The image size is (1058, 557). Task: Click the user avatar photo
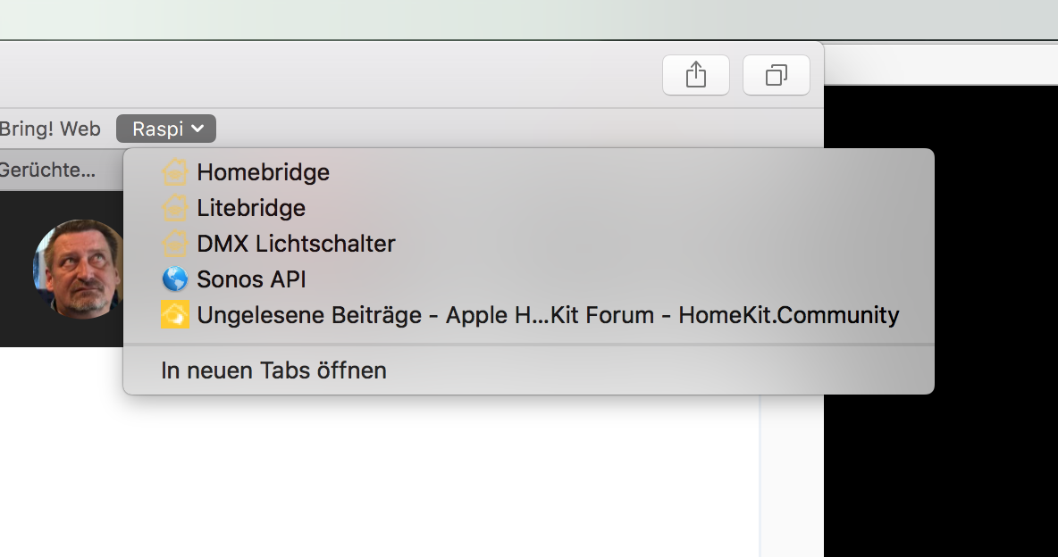[x=78, y=268]
